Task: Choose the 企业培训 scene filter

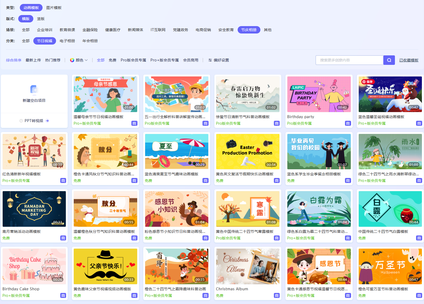Action: click(x=44, y=30)
